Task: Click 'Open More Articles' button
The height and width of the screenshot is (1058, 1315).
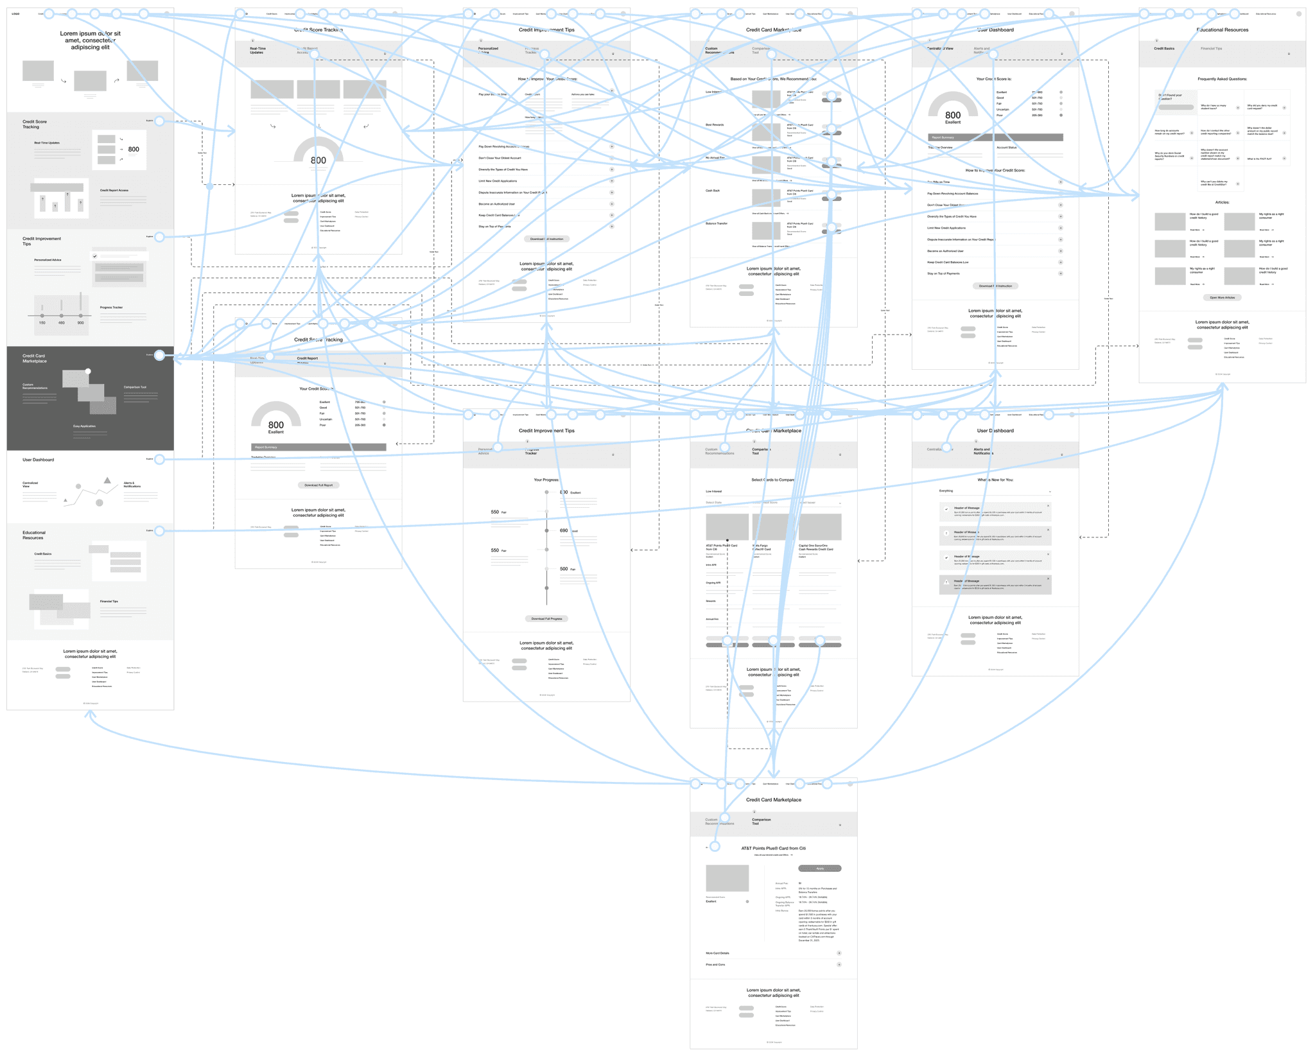Action: pyautogui.click(x=1222, y=298)
